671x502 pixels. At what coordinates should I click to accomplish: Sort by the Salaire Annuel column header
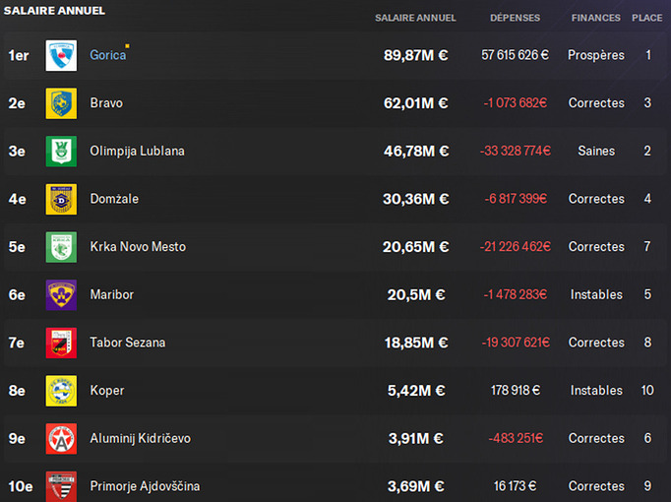coord(415,18)
